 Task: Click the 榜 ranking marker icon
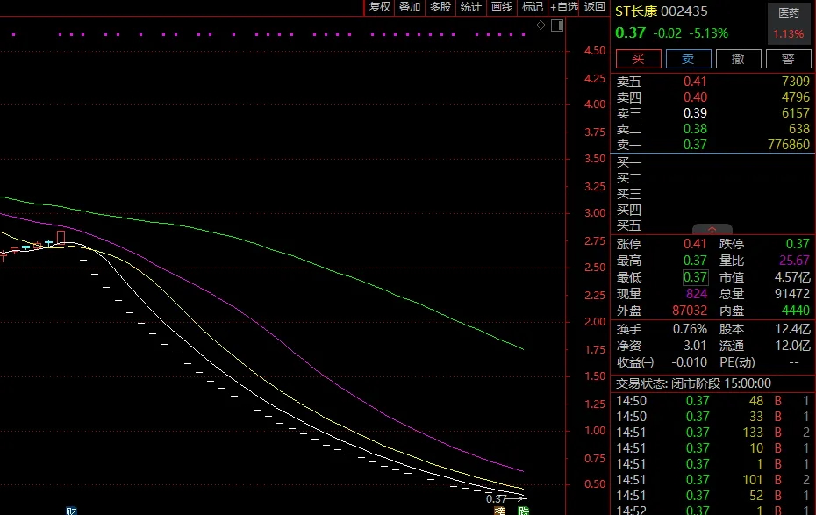point(499,511)
